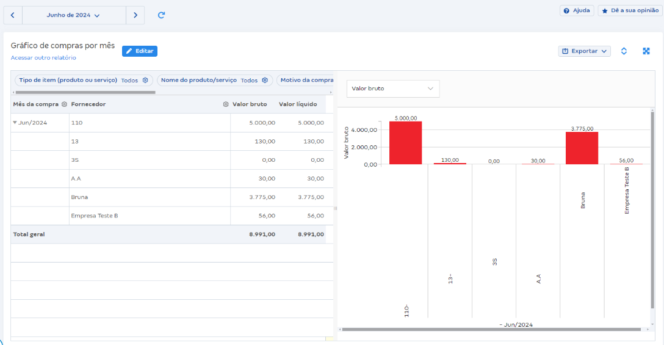The width and height of the screenshot is (664, 345).
Task: Open the Exportar dropdown
Action: coord(584,51)
